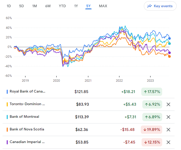Click the blue endpoint dot on chart
This screenshot has width=181, height=150.
click(x=169, y=38)
